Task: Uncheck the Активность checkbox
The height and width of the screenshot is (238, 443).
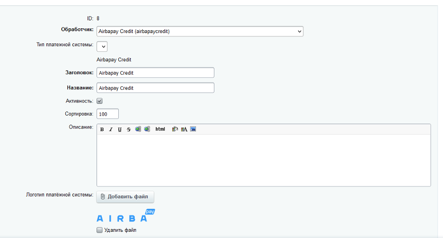Action: click(99, 101)
